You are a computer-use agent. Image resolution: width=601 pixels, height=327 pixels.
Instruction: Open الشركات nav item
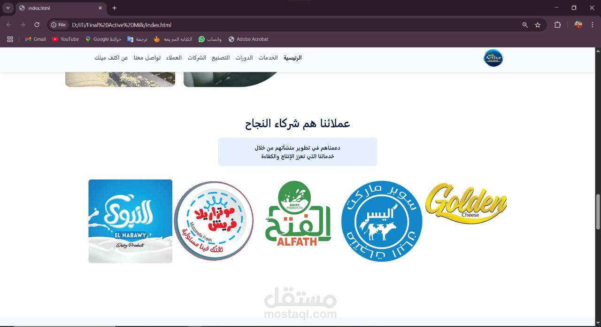pos(197,58)
